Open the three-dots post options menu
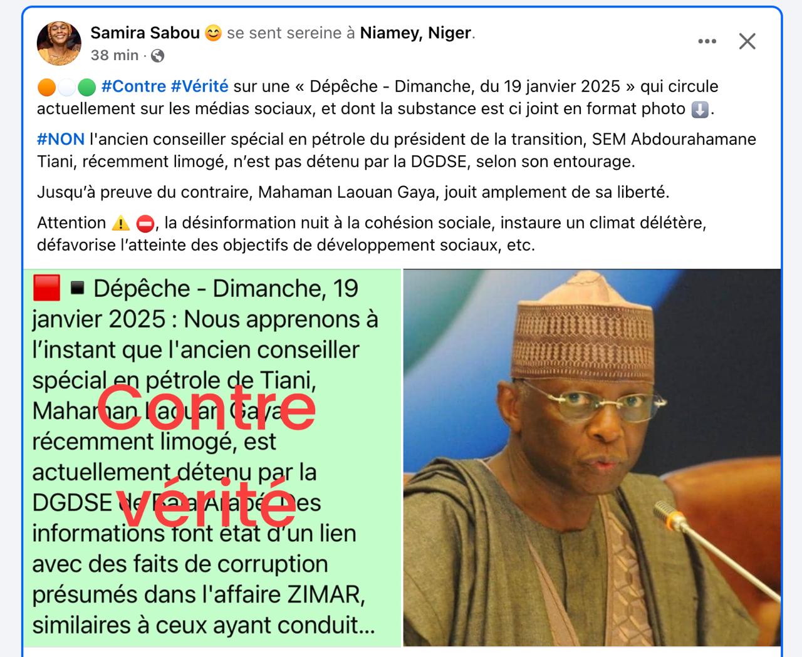The image size is (802, 657). click(x=707, y=41)
